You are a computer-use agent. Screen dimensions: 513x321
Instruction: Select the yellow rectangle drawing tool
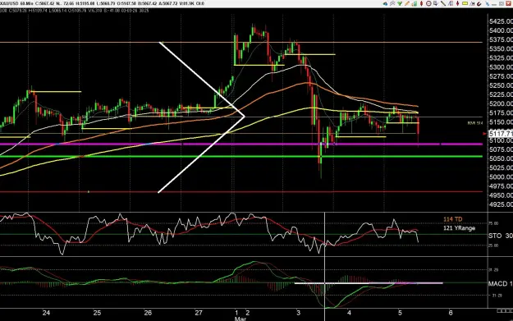pos(465,3)
